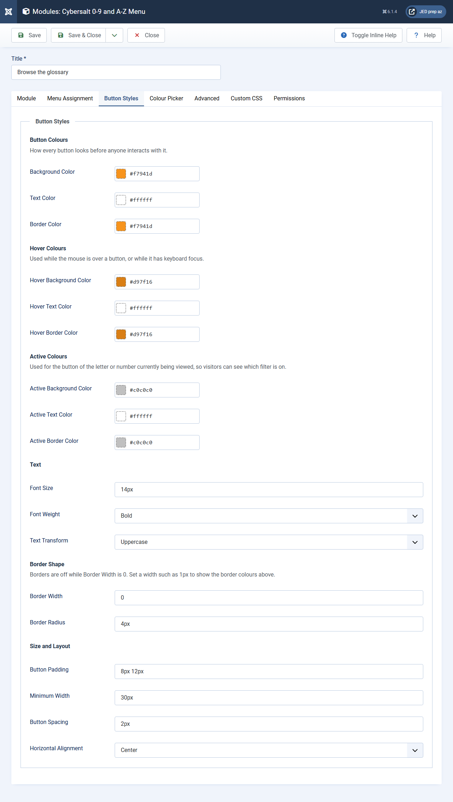453x802 pixels.
Task: Click the Save button
Action: click(x=29, y=35)
